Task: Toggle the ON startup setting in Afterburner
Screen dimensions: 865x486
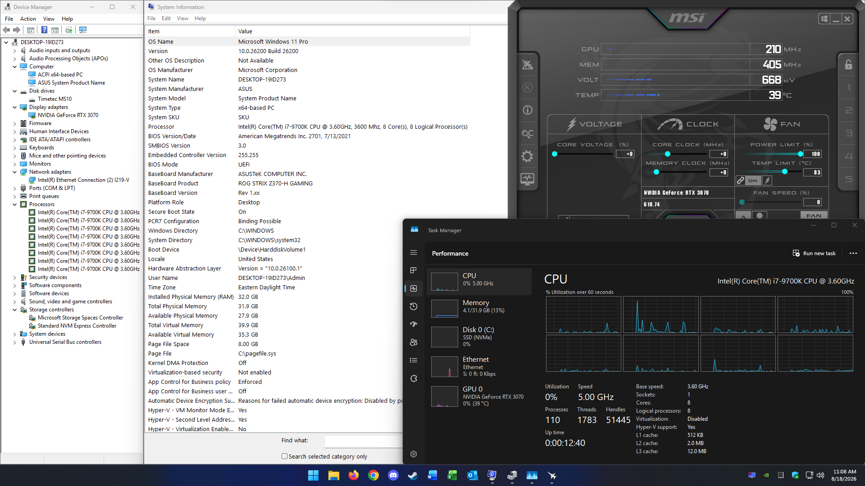Action: 753,180
